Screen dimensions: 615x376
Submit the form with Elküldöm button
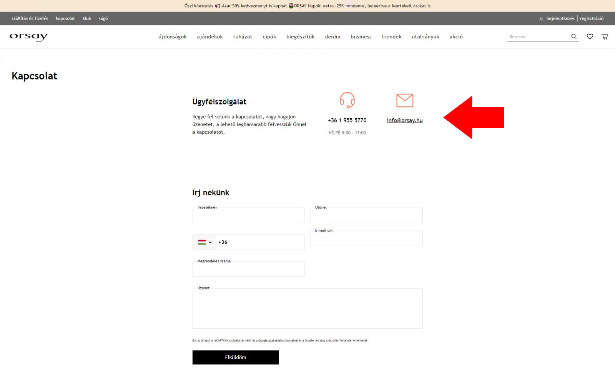click(236, 357)
